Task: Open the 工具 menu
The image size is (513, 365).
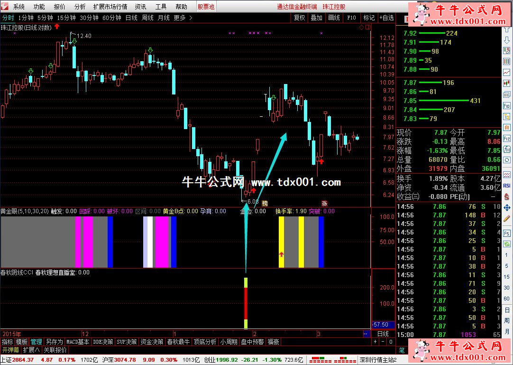Action: (161, 7)
